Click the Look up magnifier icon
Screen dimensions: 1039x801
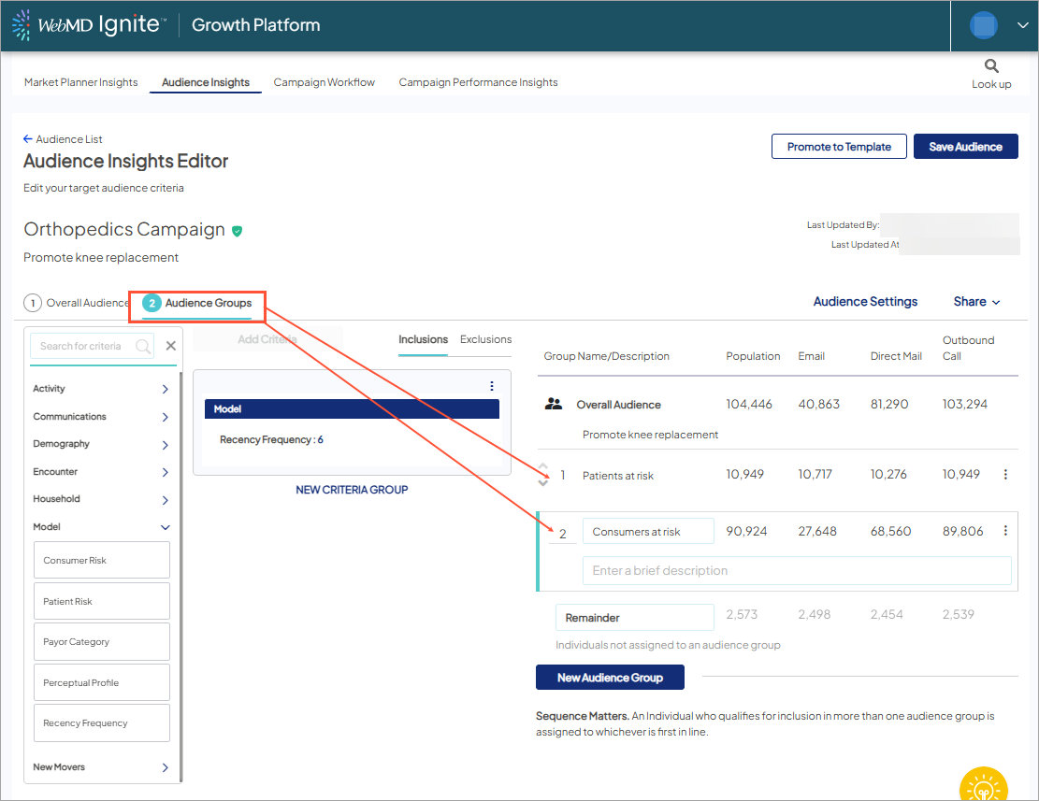point(991,66)
